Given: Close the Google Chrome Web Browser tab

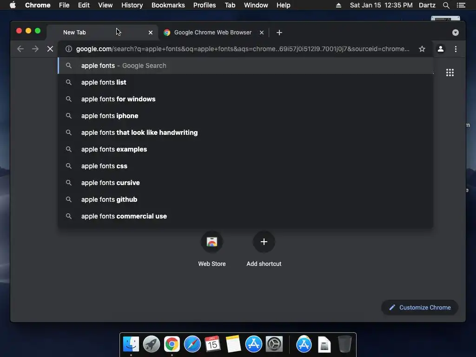Looking at the screenshot, I should [x=262, y=33].
